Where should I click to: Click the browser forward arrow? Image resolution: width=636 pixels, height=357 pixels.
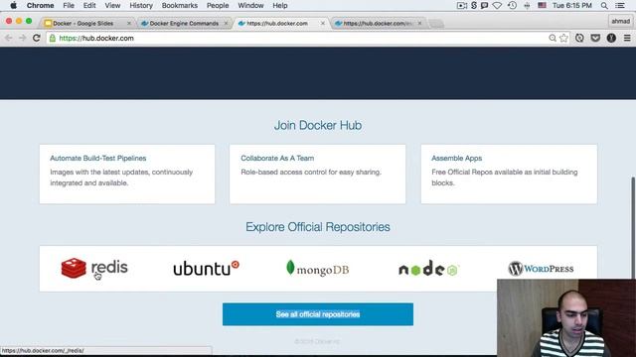22,38
